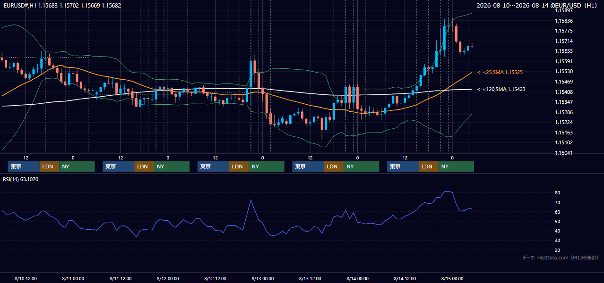This screenshot has height=283, width=604.
Task: Click price axis value 1.15163
Action: click(563, 133)
